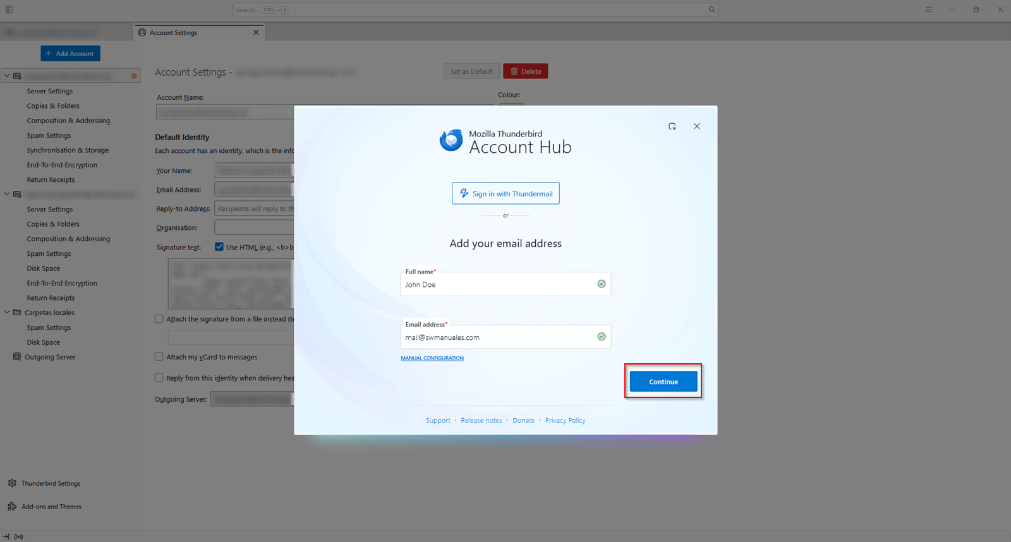
Task: Click the online status radio icon in status bar
Action: pos(19,536)
